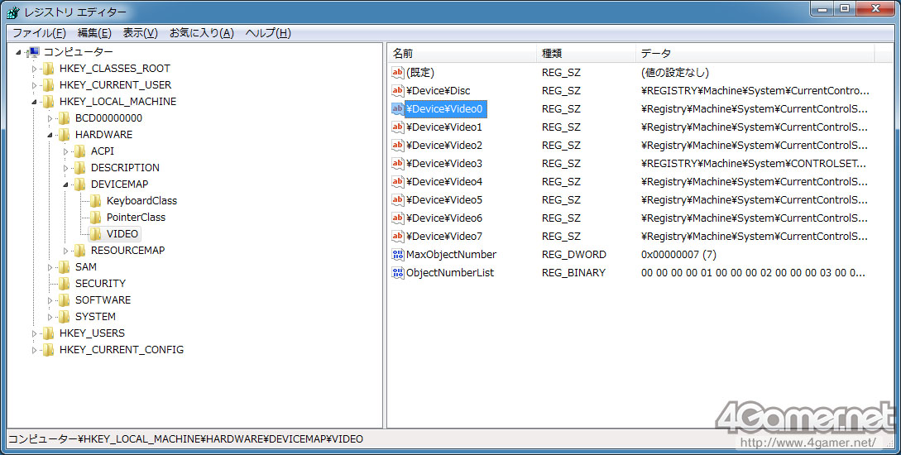This screenshot has height=455, width=901.
Task: Expand the HKEY_USERS key
Action: 34,333
